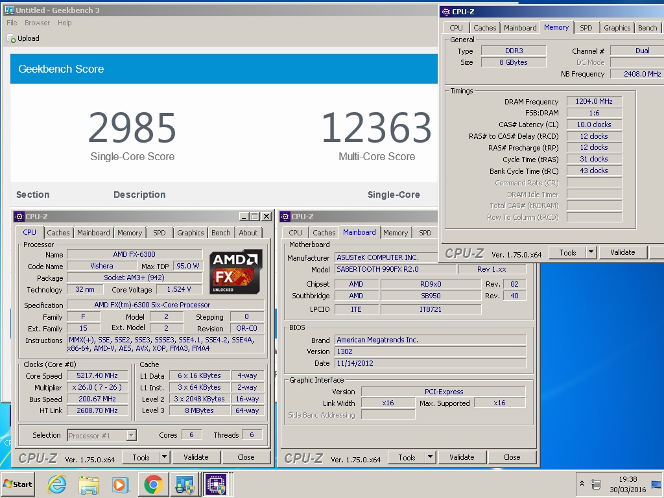This screenshot has height=498, width=664.
Task: Click Validate button in Memory window
Action: tap(622, 252)
